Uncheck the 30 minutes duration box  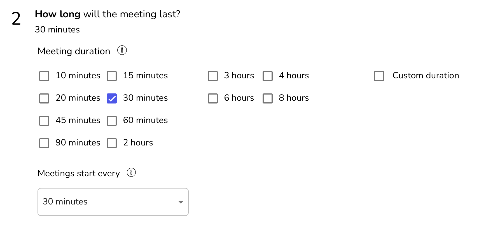coord(112,98)
